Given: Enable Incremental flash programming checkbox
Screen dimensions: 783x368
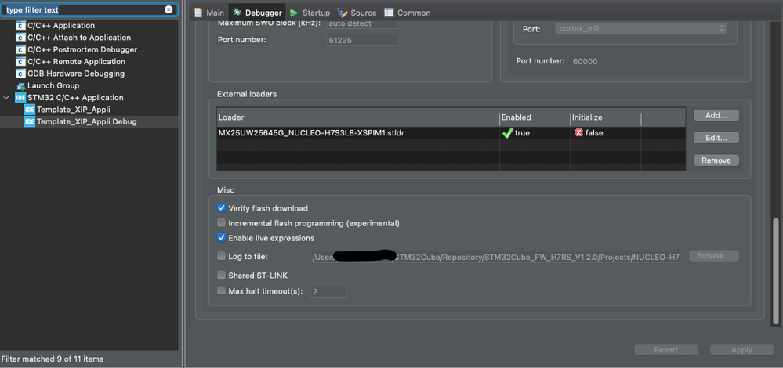Looking at the screenshot, I should point(221,223).
